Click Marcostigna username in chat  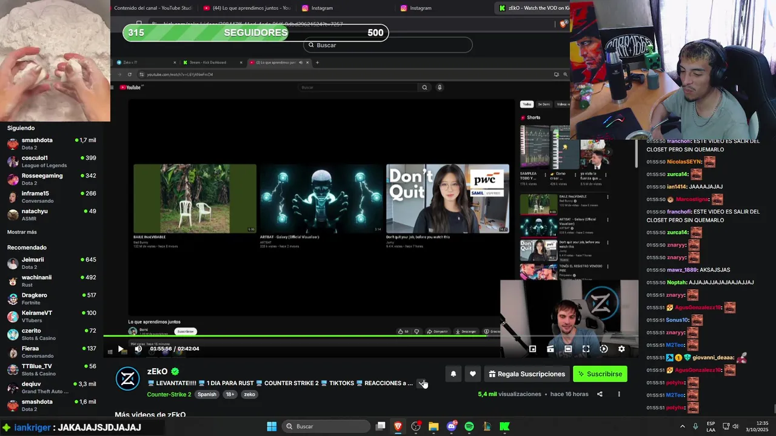[x=692, y=199]
